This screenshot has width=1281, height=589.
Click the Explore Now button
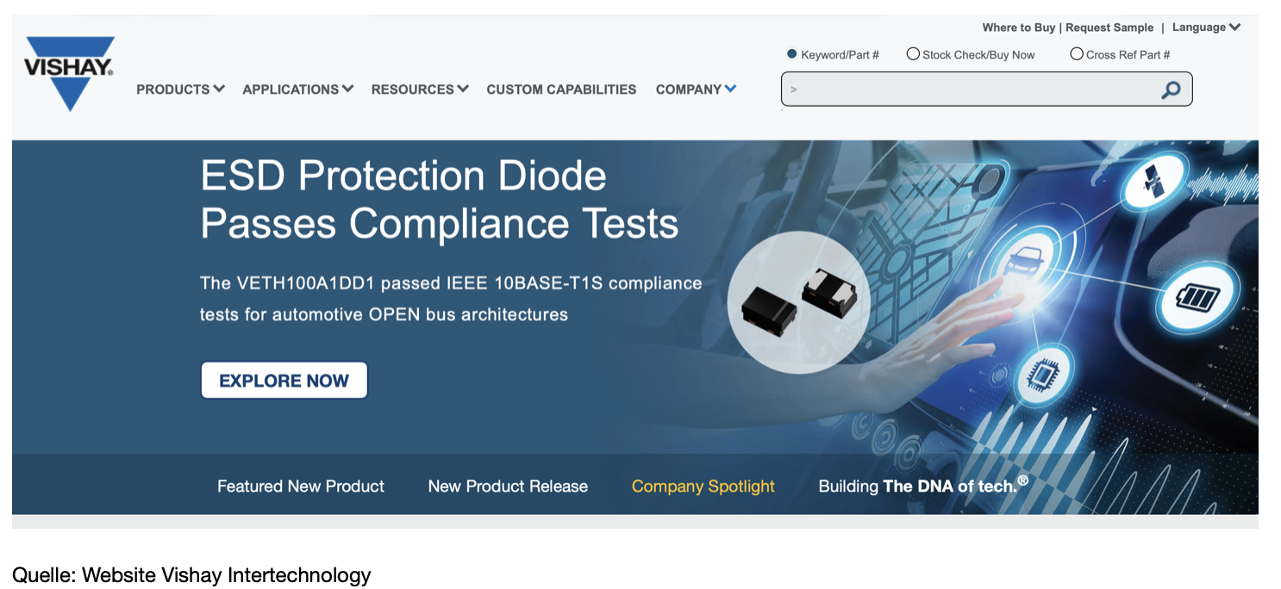[284, 381]
